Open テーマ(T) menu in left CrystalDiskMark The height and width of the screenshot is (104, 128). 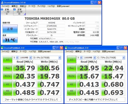click(23, 51)
